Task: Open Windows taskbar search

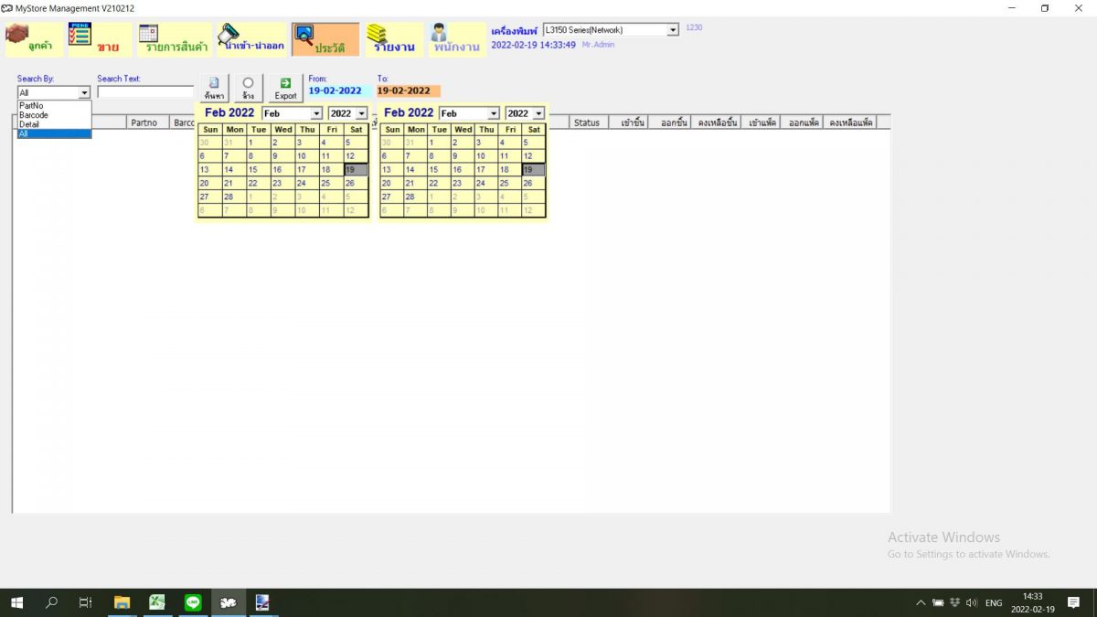Action: (x=51, y=602)
